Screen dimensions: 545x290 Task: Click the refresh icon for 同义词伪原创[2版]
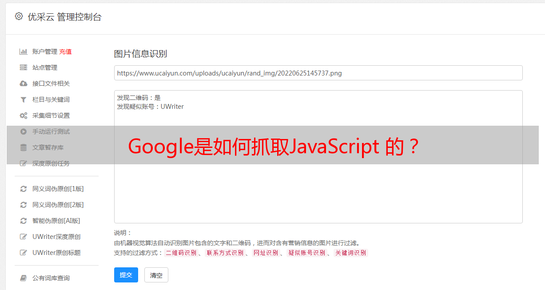click(x=24, y=205)
